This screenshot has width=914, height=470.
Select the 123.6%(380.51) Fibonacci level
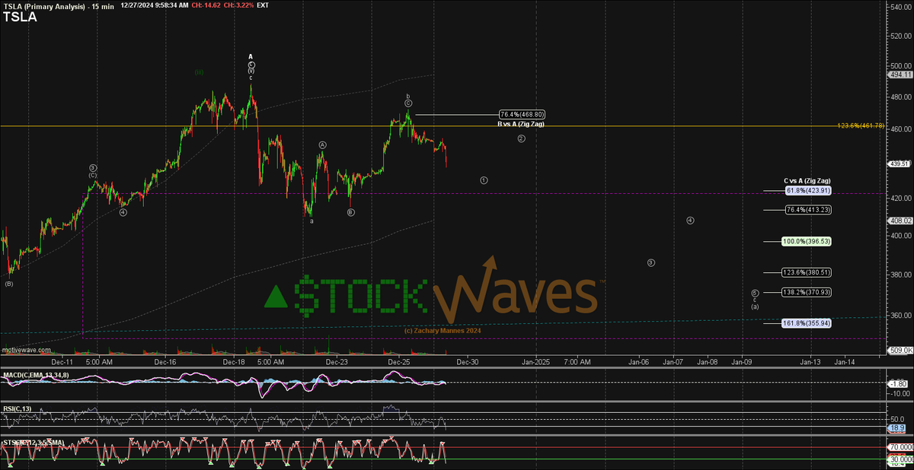click(x=806, y=272)
